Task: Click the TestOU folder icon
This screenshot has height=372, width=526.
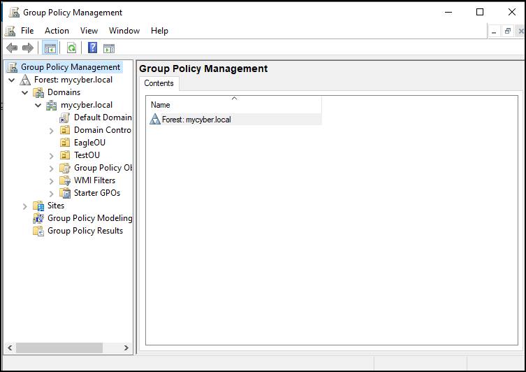Action: click(65, 155)
